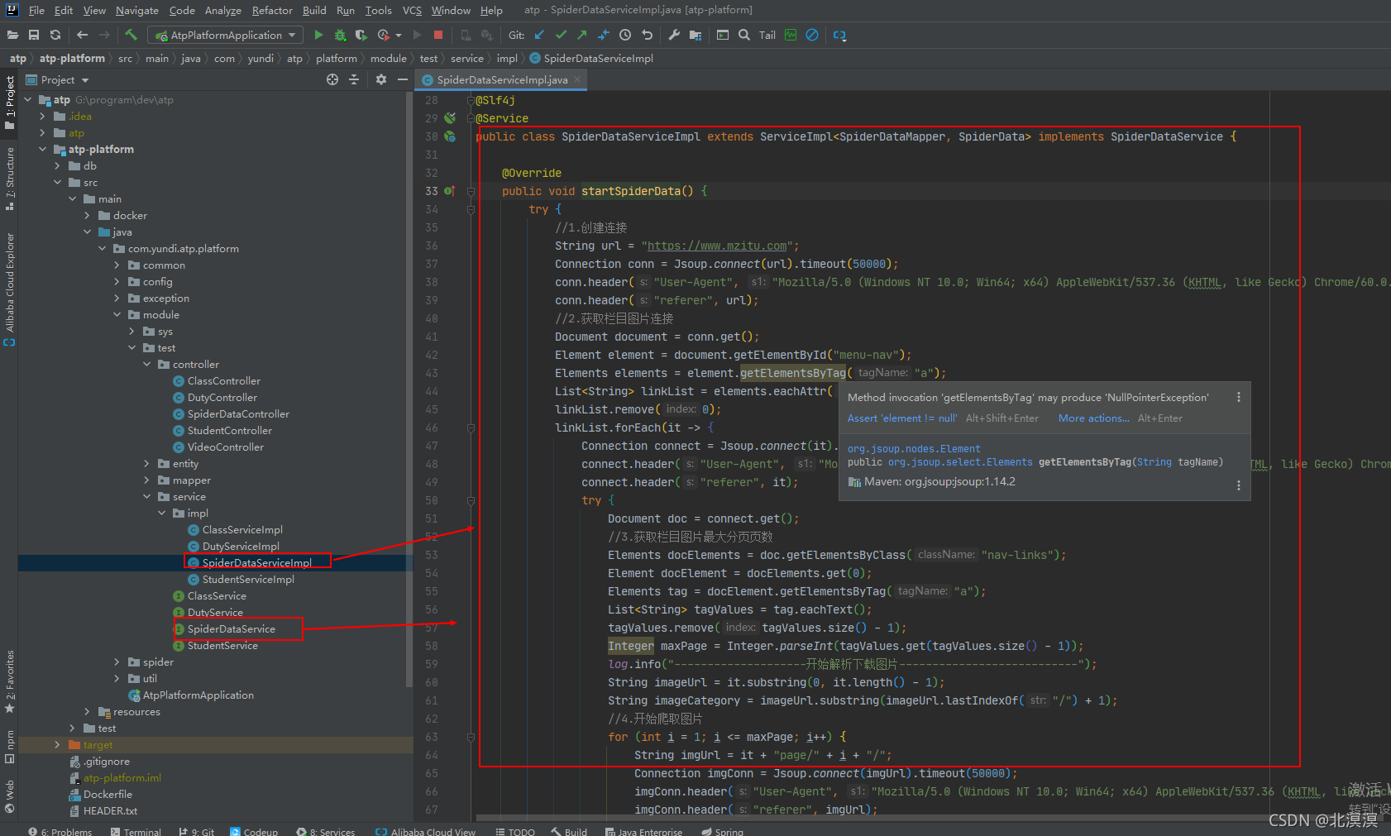Toggle the Terminal tool window
This screenshot has height=836, width=1391.
(136, 831)
